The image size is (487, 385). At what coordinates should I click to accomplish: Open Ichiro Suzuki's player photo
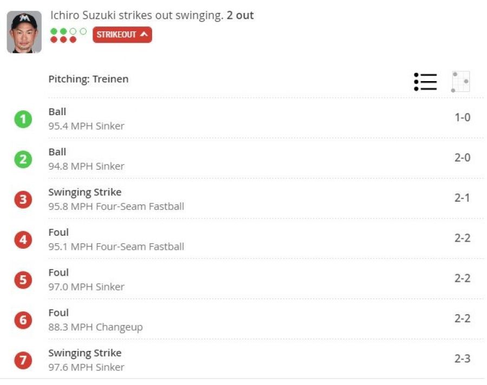click(x=24, y=32)
